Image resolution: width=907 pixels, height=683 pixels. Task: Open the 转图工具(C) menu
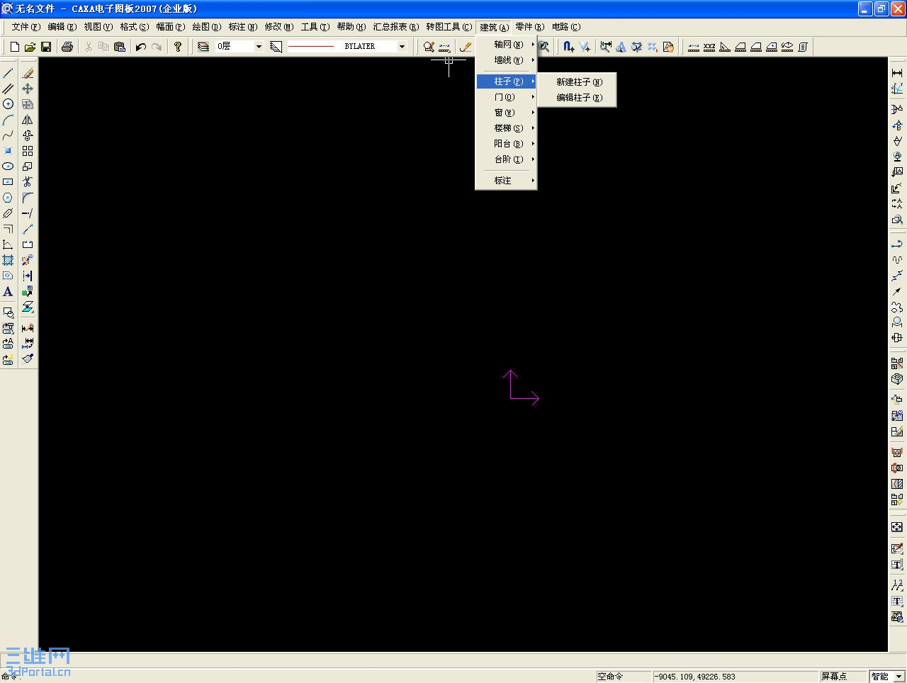point(449,27)
